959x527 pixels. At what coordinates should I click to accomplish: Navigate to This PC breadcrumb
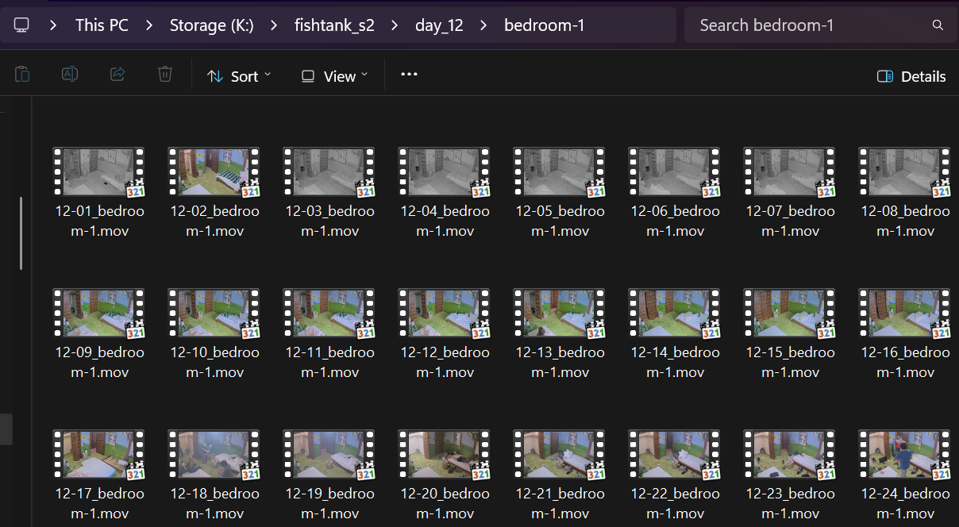point(102,25)
